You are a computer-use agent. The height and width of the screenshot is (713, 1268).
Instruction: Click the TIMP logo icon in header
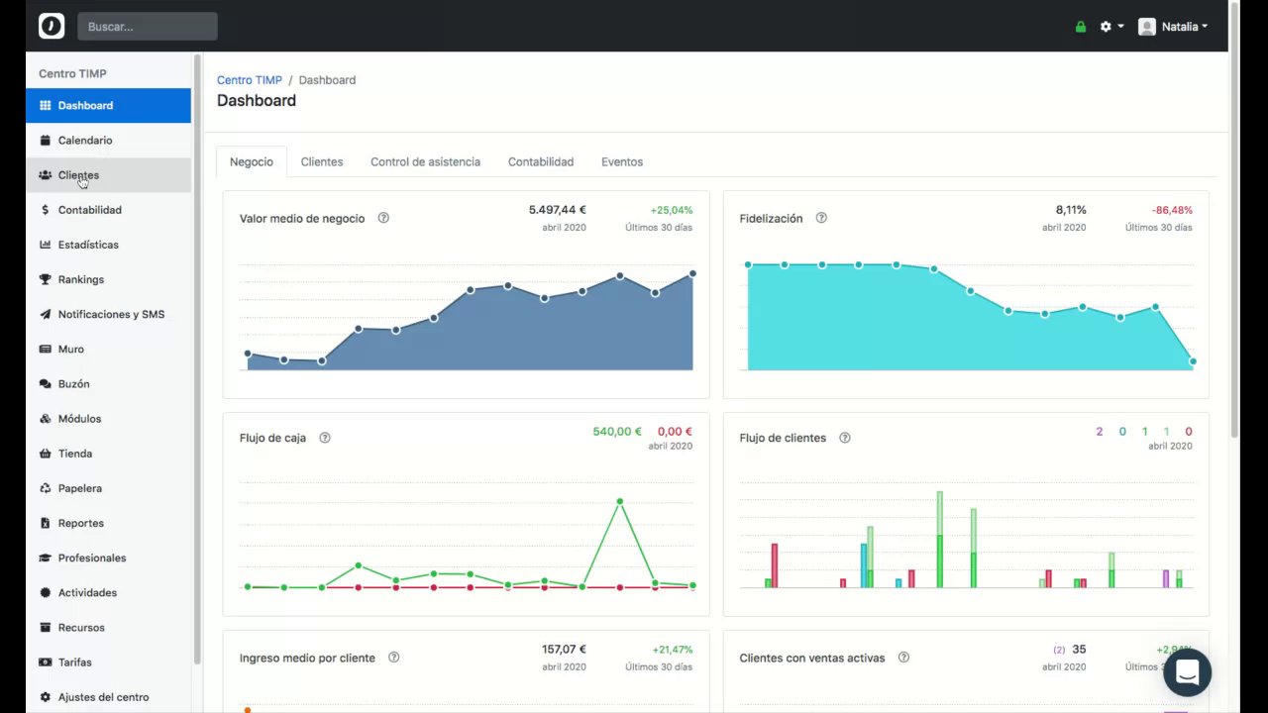click(x=52, y=26)
